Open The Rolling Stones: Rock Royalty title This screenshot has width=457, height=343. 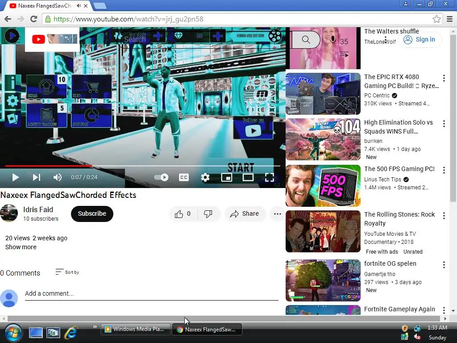[x=399, y=219]
